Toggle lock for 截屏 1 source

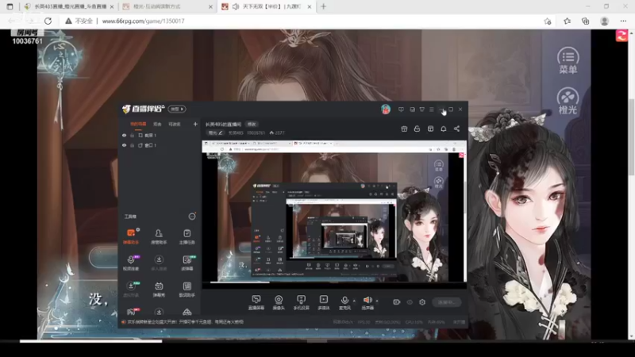[132, 135]
